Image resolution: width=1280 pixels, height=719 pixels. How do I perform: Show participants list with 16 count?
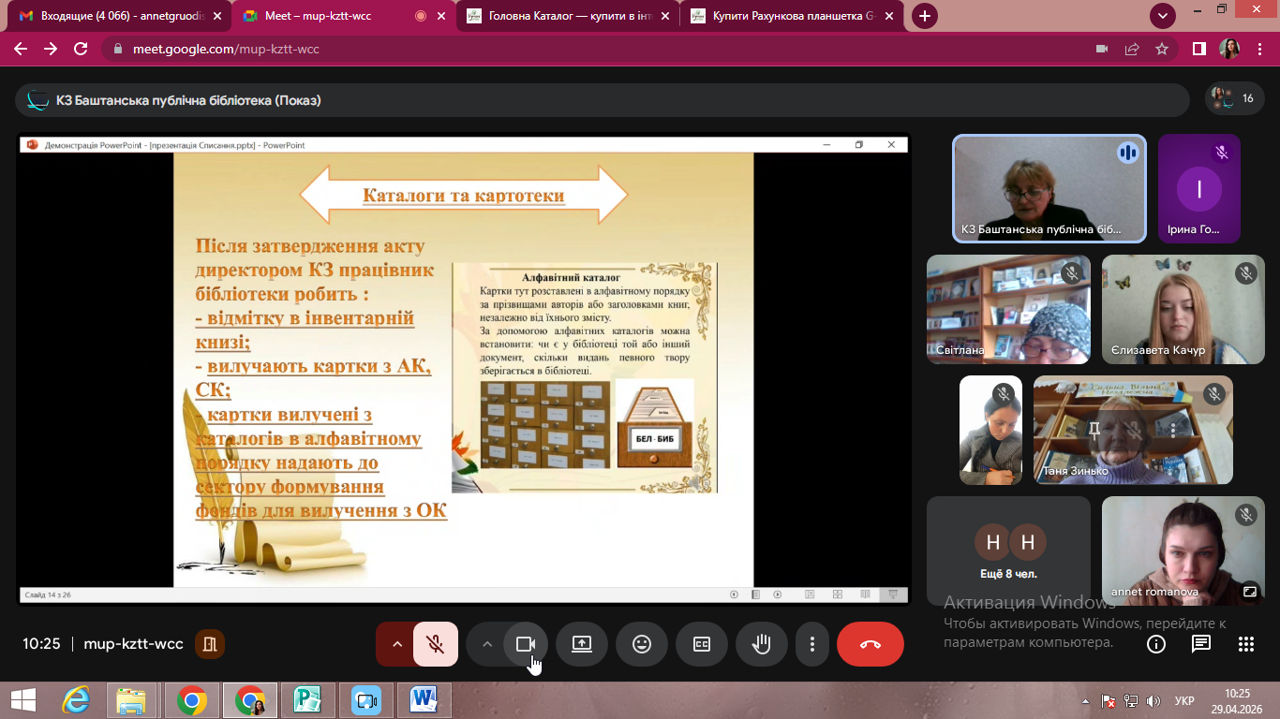tap(1234, 98)
